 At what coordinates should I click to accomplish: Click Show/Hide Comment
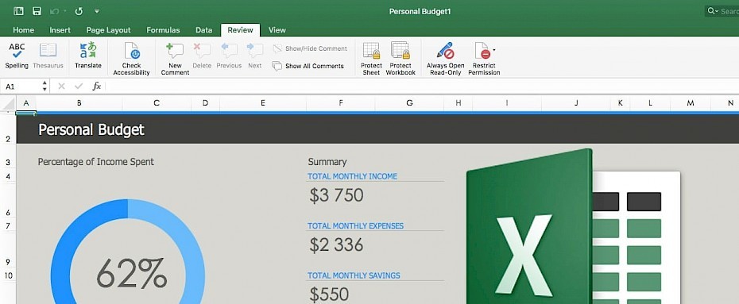[310, 48]
